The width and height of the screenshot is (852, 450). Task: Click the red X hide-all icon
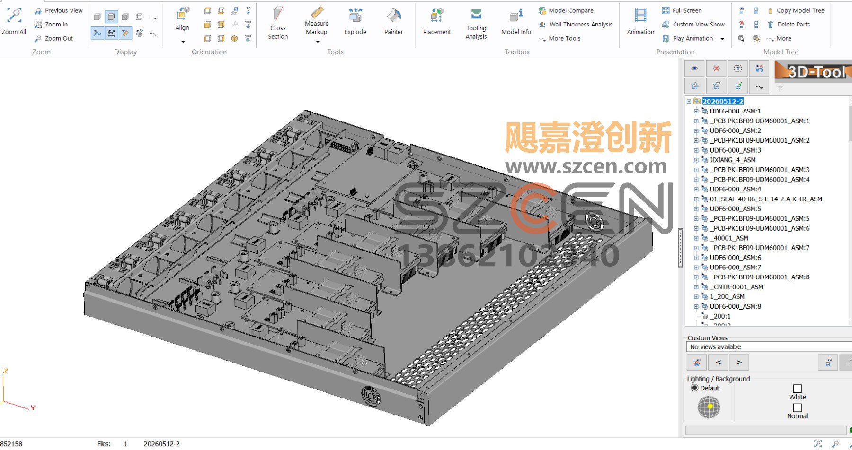(x=716, y=69)
